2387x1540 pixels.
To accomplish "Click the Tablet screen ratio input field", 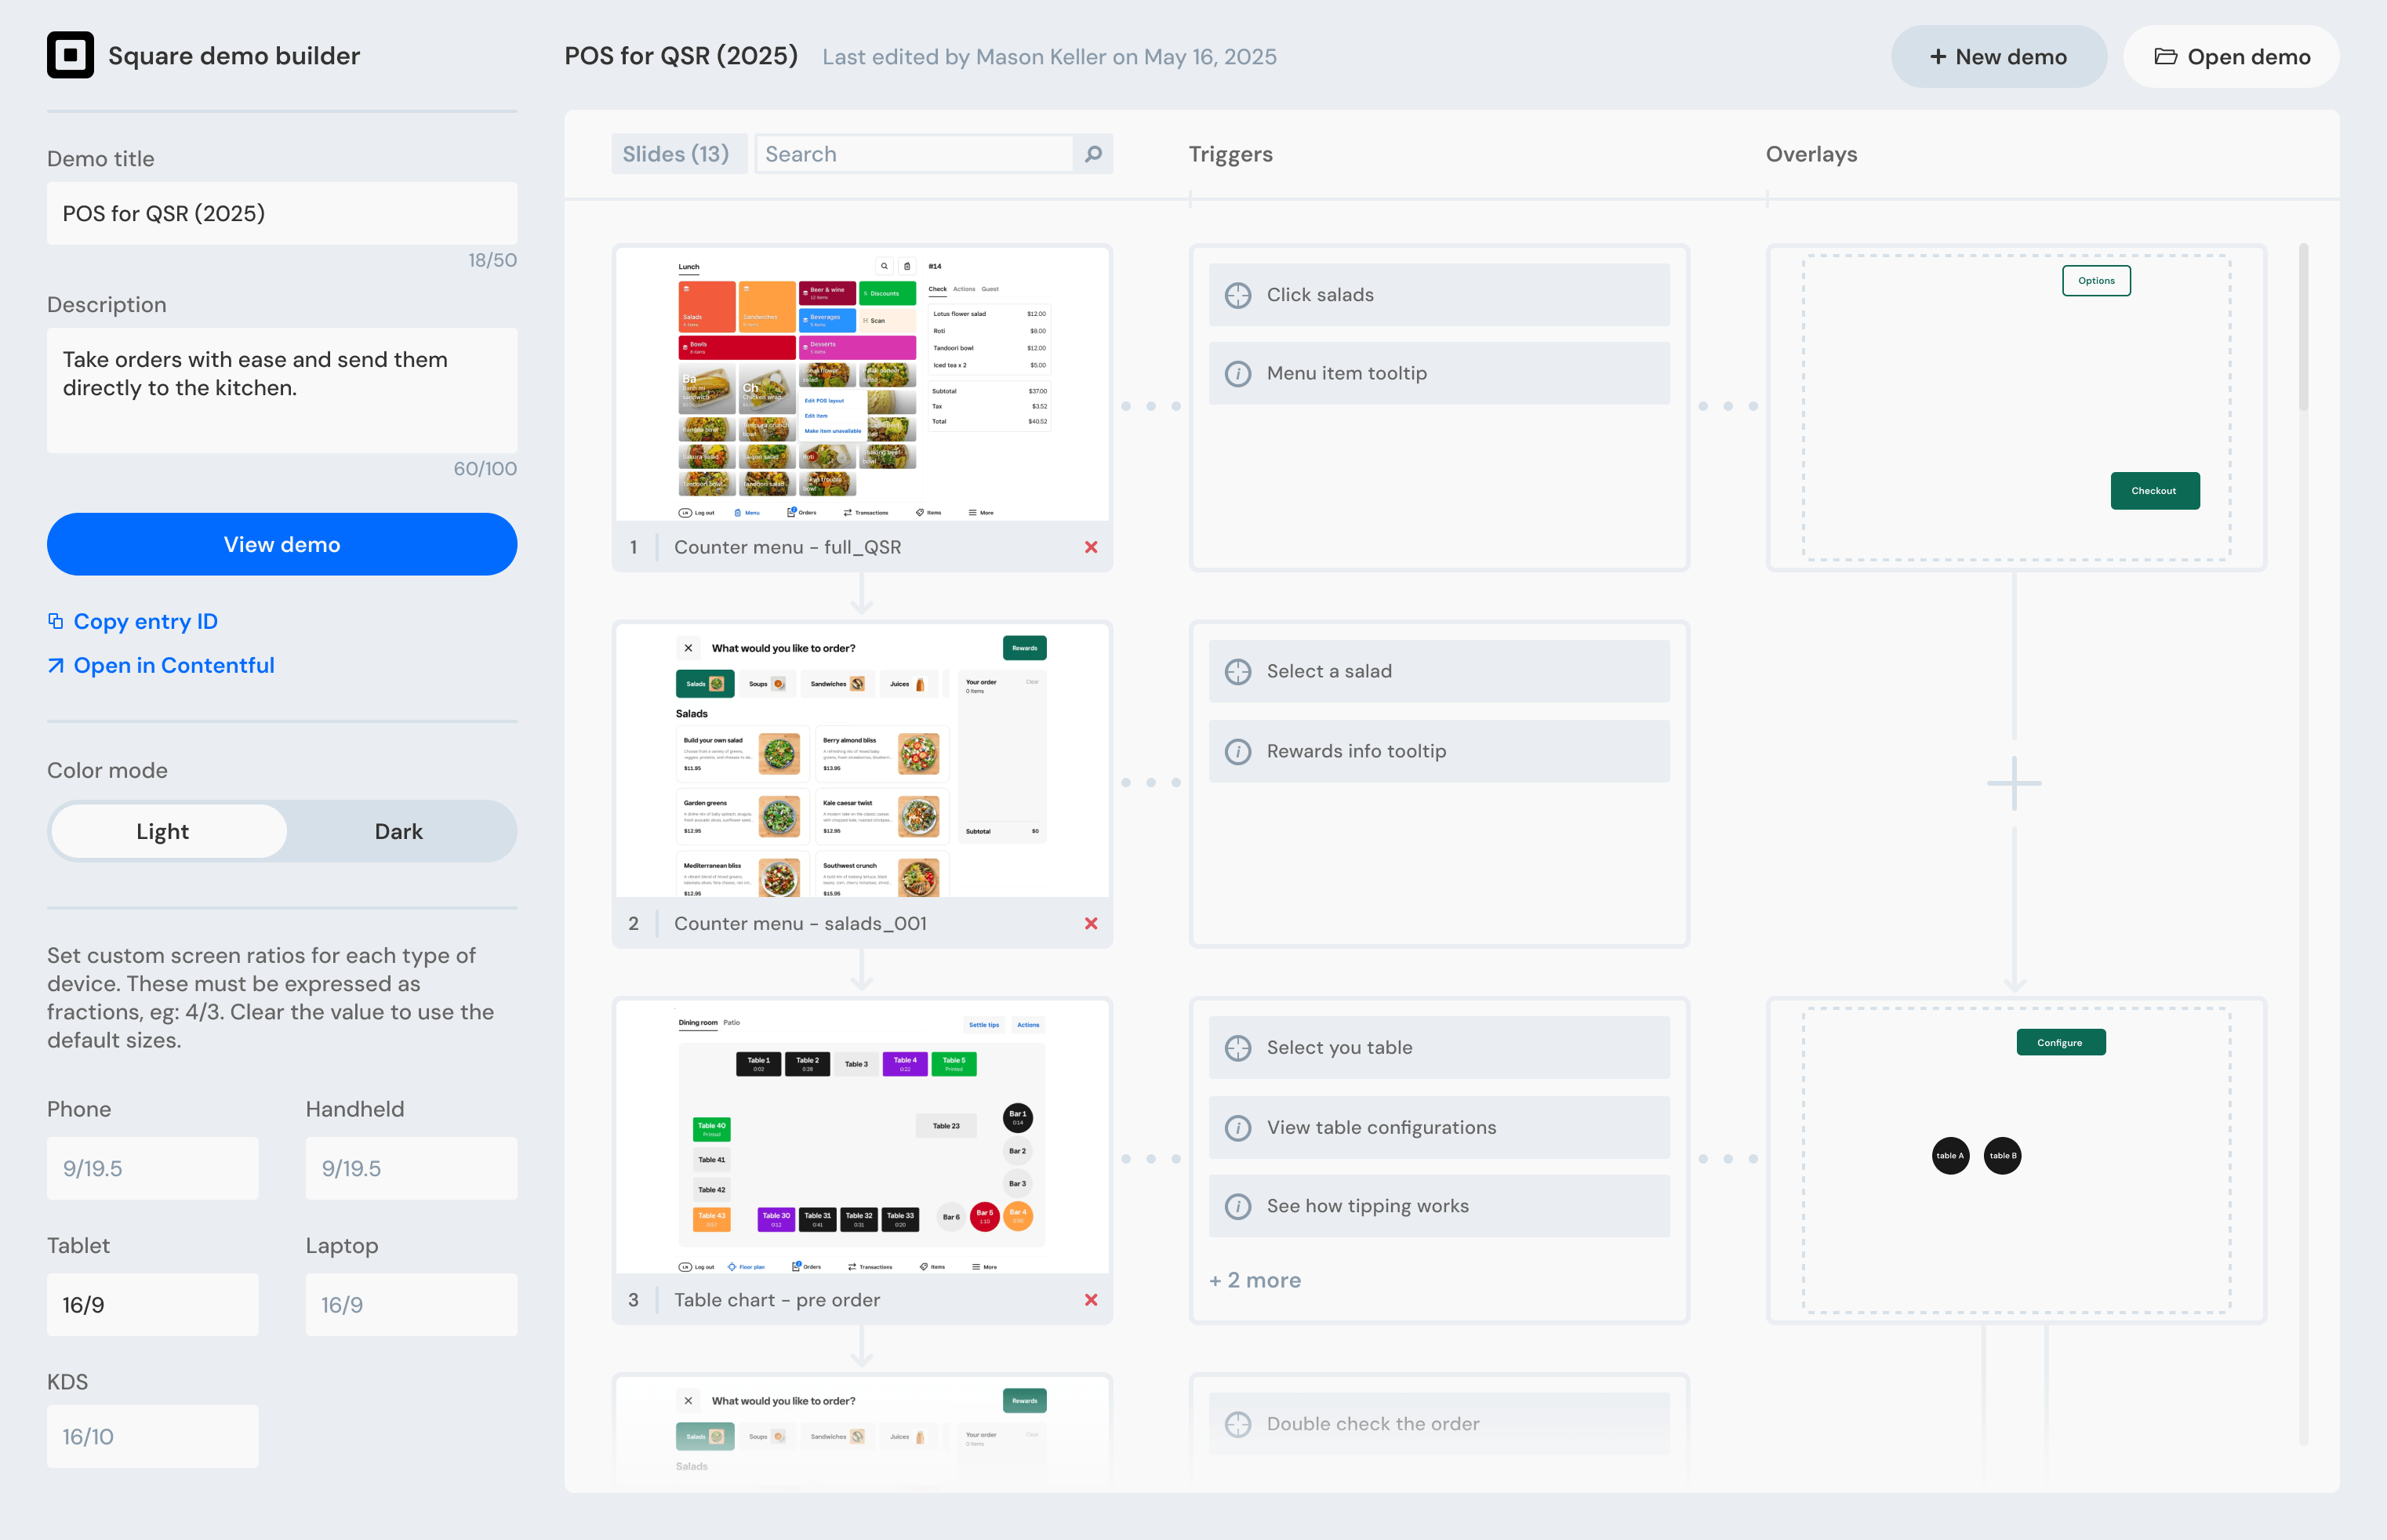I will tap(152, 1304).
